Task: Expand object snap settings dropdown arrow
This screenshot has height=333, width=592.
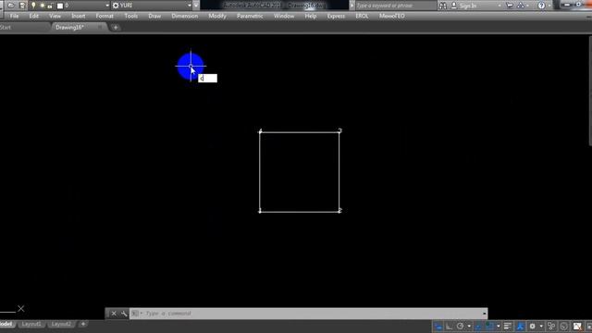Action: [499, 327]
